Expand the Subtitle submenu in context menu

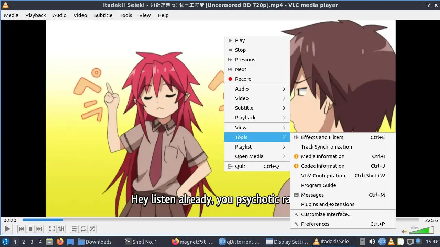pyautogui.click(x=257, y=108)
